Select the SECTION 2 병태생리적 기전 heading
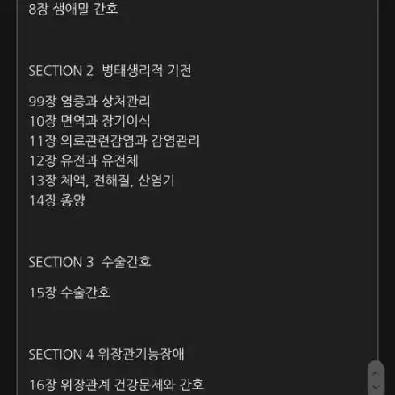Screen dimensions: 395x395 tap(110, 71)
